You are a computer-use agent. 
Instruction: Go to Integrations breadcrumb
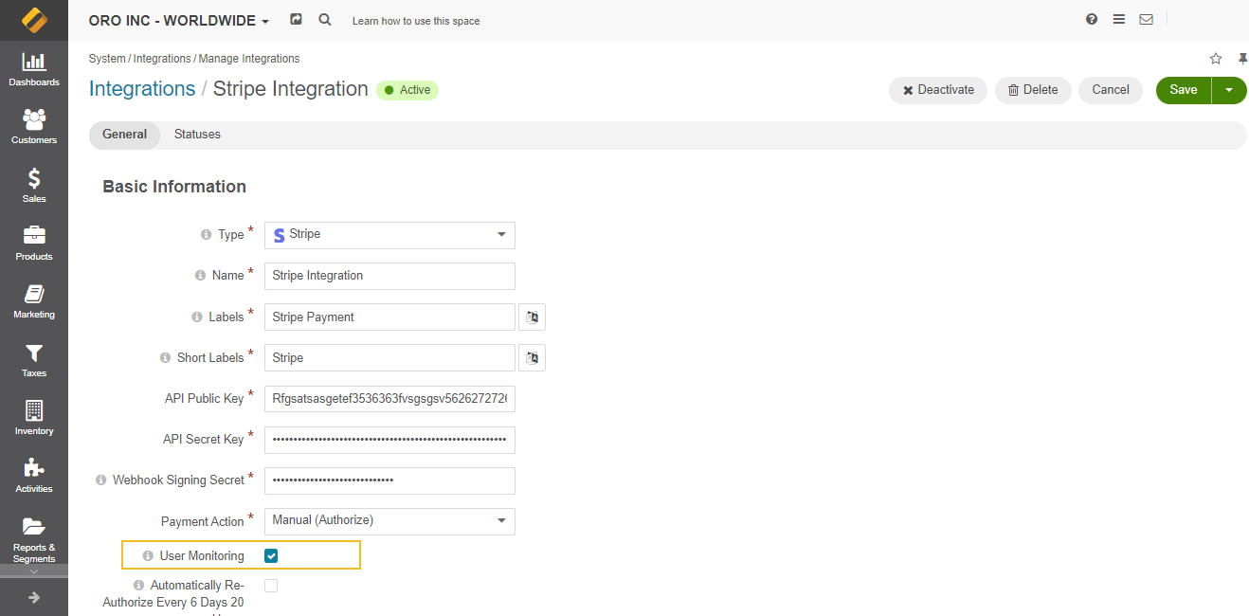coord(162,59)
